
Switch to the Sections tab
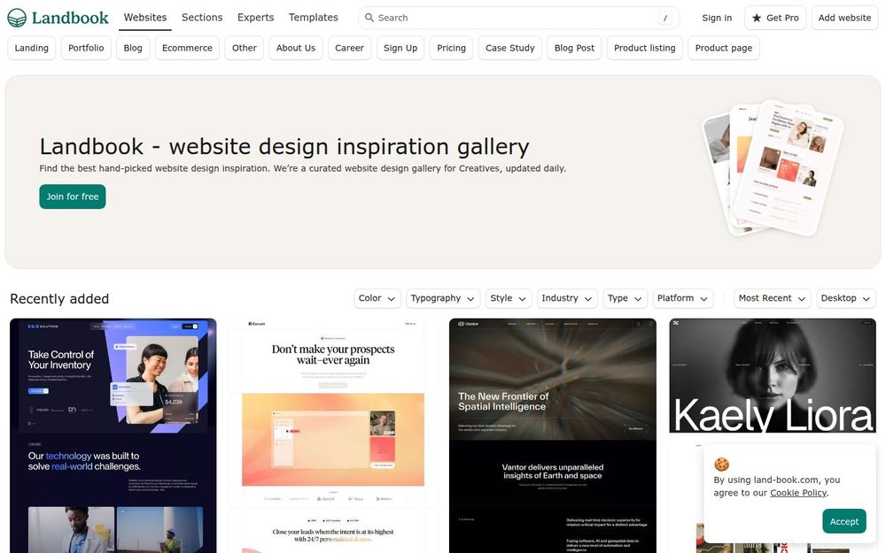coord(202,18)
